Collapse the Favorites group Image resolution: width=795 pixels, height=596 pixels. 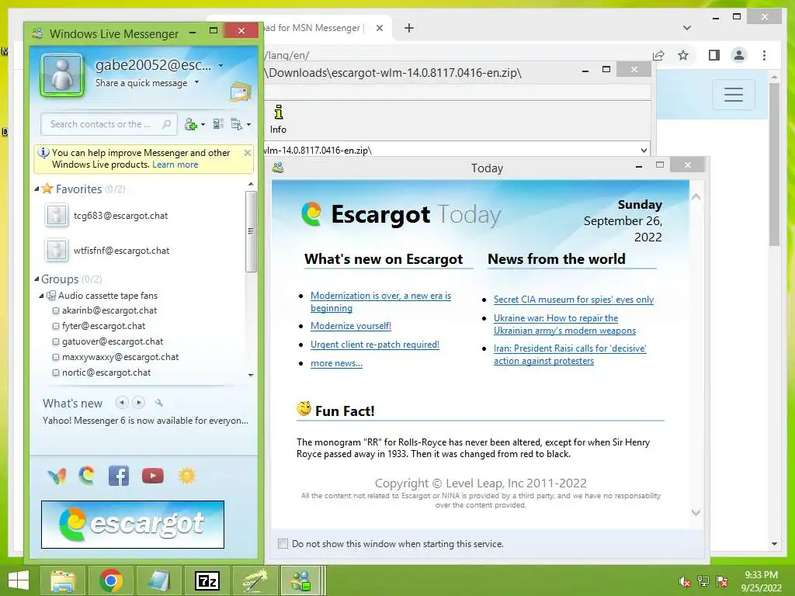pyautogui.click(x=36, y=189)
